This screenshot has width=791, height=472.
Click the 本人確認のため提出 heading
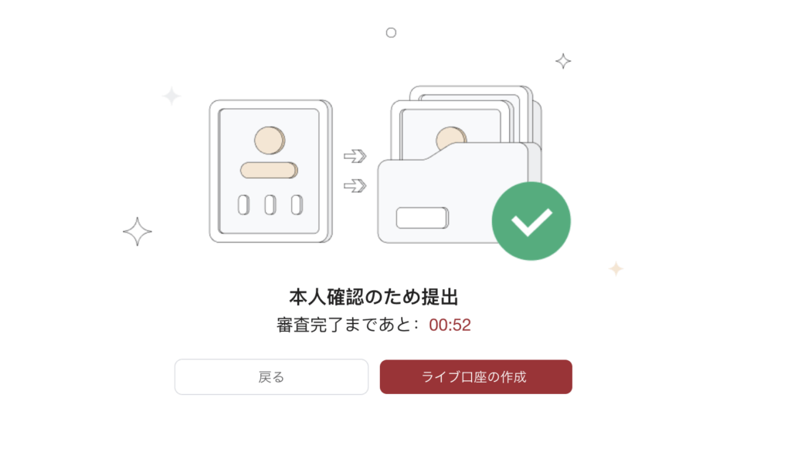(374, 297)
